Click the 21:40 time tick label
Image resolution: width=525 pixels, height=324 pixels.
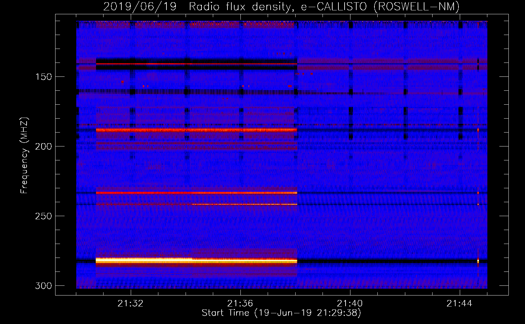pos(350,304)
